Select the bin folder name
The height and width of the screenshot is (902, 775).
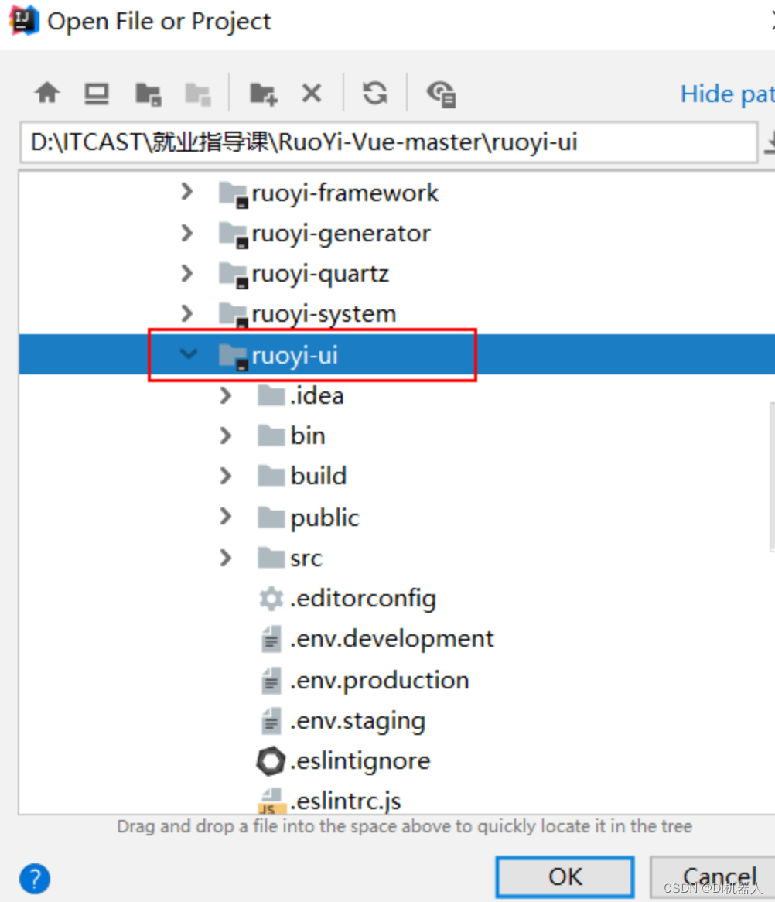tap(308, 436)
